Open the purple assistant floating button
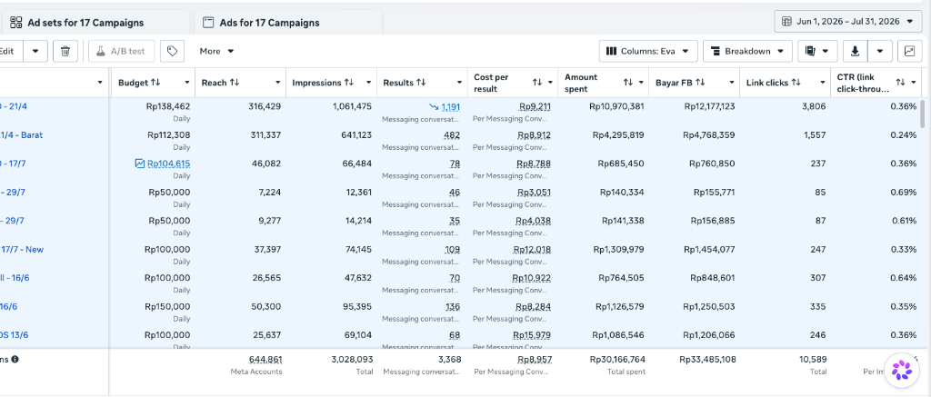This screenshot has height=397, width=931. pos(901,369)
